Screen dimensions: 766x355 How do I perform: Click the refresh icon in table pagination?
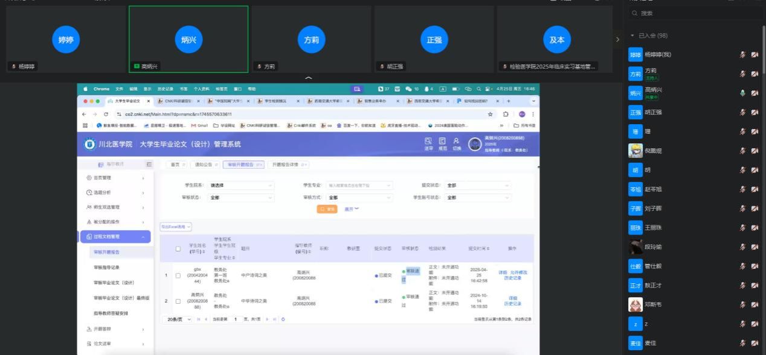tap(283, 319)
